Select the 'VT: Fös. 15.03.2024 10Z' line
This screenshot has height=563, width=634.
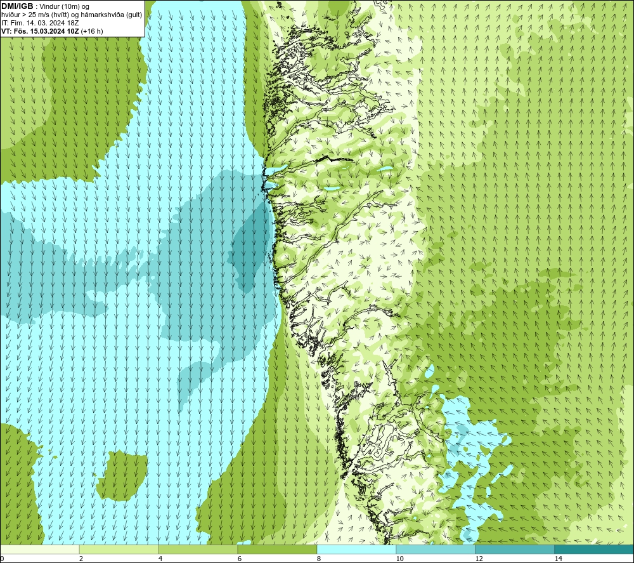pos(52,31)
